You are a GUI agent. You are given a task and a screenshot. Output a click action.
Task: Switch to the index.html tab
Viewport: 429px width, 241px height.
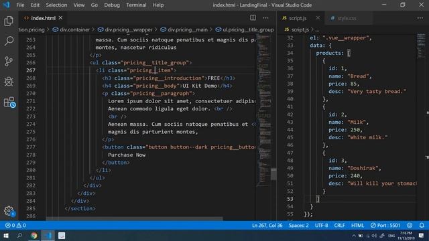click(43, 18)
